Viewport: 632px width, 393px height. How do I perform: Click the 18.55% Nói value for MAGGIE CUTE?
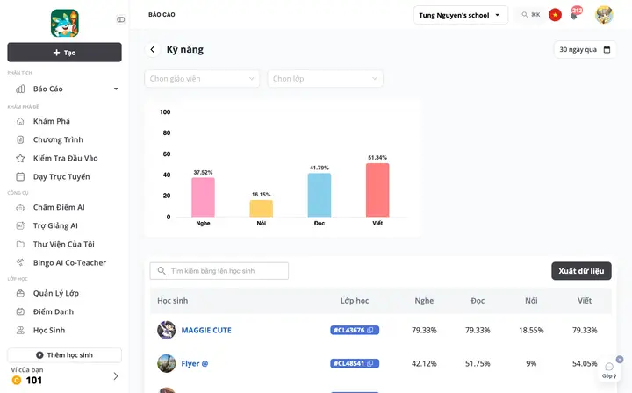[x=531, y=330]
